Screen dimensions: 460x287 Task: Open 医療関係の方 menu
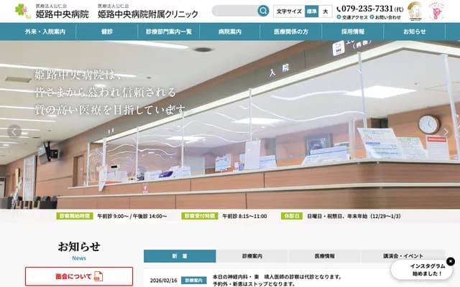(291, 32)
